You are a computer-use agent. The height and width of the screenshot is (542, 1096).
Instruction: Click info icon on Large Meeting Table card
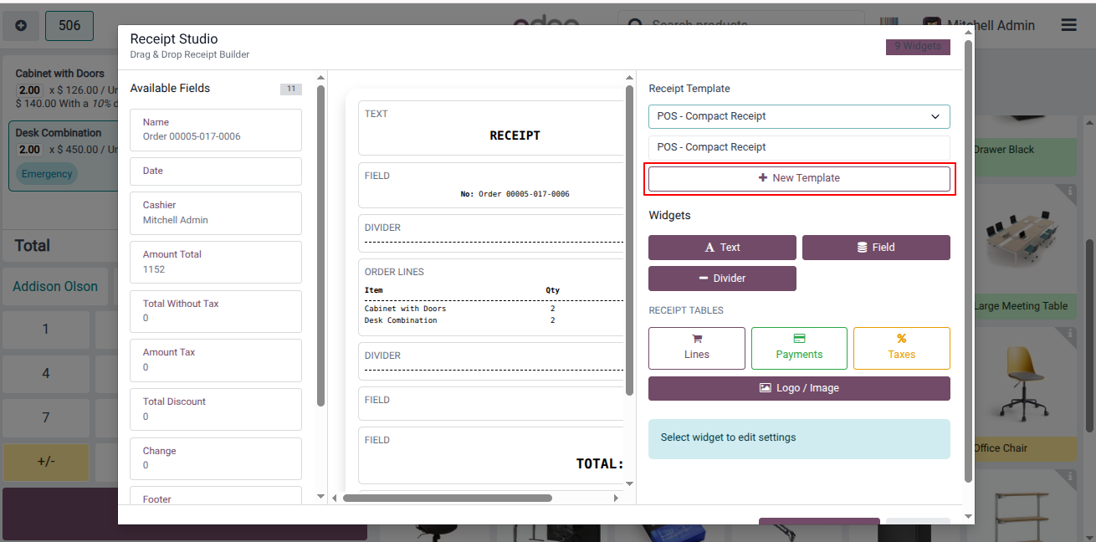point(1069,192)
